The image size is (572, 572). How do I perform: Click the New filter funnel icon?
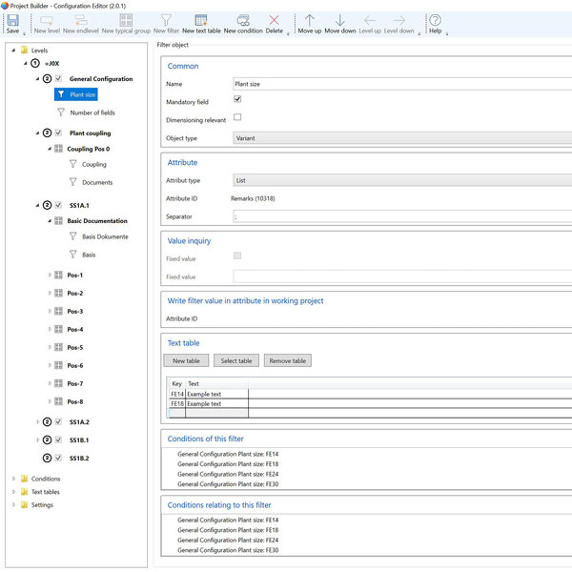coord(166,20)
